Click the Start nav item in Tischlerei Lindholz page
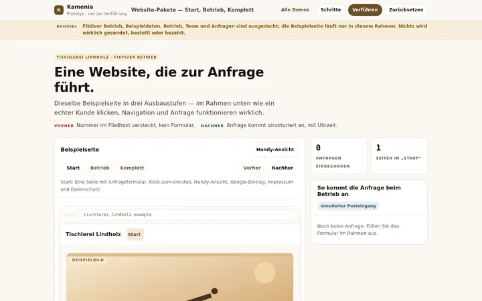Screen dimensions: 482x301 (135, 234)
